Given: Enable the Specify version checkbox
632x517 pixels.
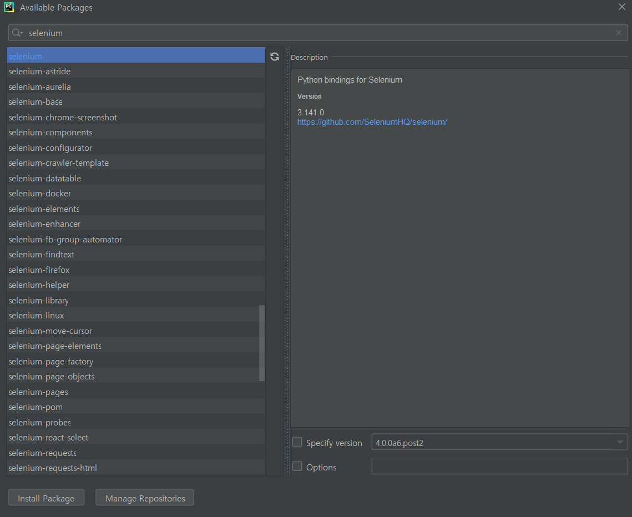Looking at the screenshot, I should (x=297, y=442).
